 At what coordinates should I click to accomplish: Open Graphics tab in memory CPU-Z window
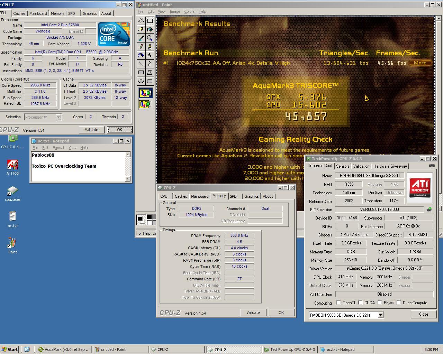point(251,196)
